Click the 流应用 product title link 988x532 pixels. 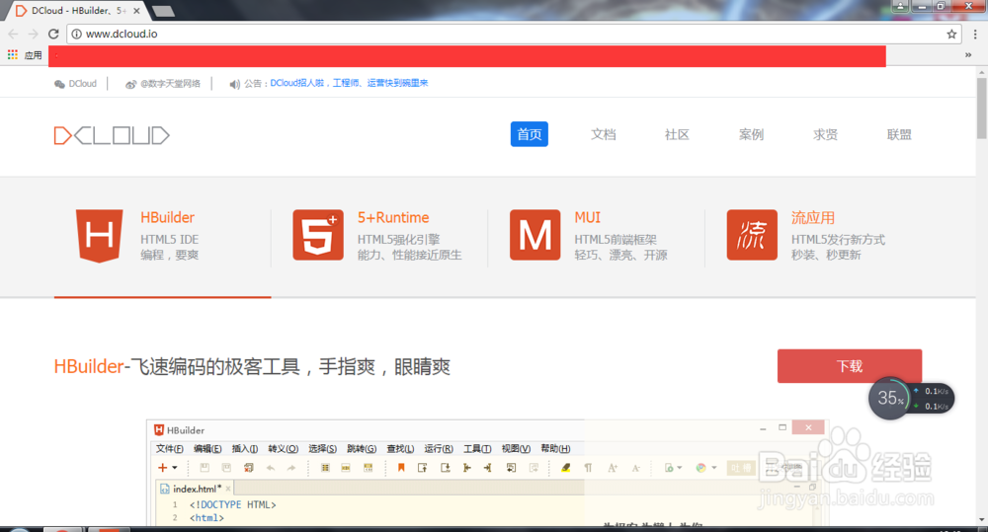(x=813, y=217)
